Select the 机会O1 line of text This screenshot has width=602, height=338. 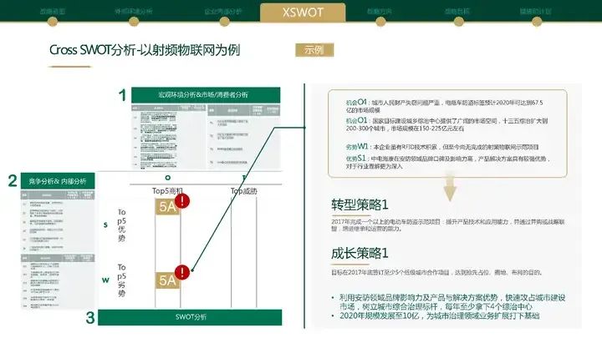pyautogui.click(x=446, y=124)
